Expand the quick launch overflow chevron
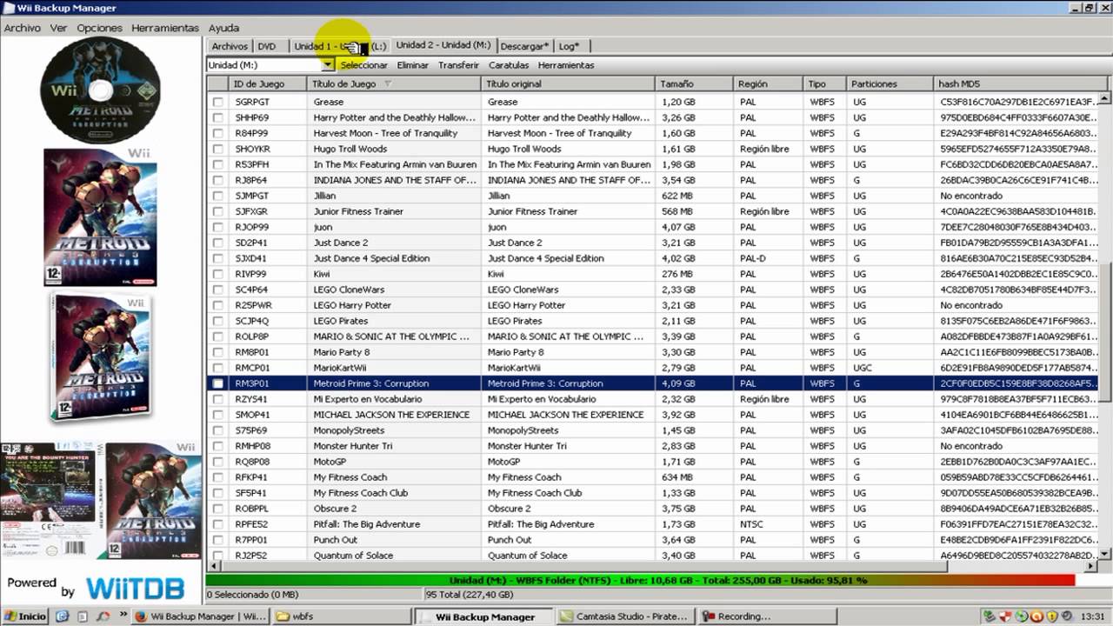 122,616
